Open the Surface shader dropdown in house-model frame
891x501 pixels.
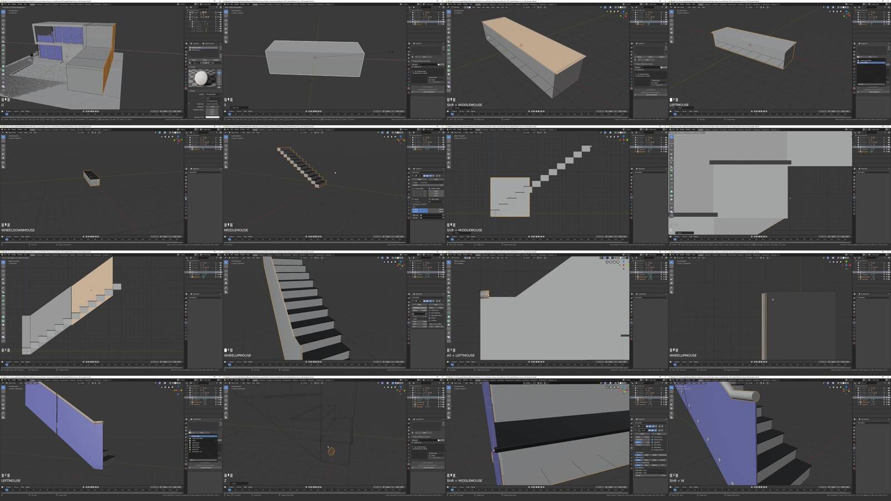212,95
